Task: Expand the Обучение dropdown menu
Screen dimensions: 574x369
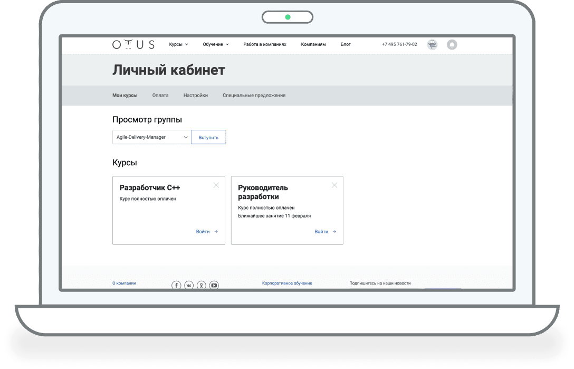Action: (215, 45)
